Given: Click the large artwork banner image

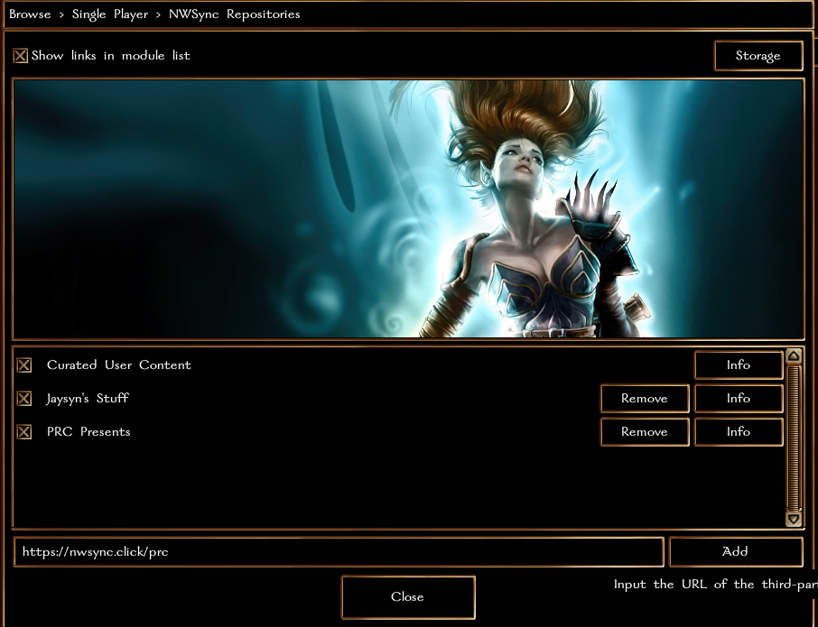Looking at the screenshot, I should (407, 207).
